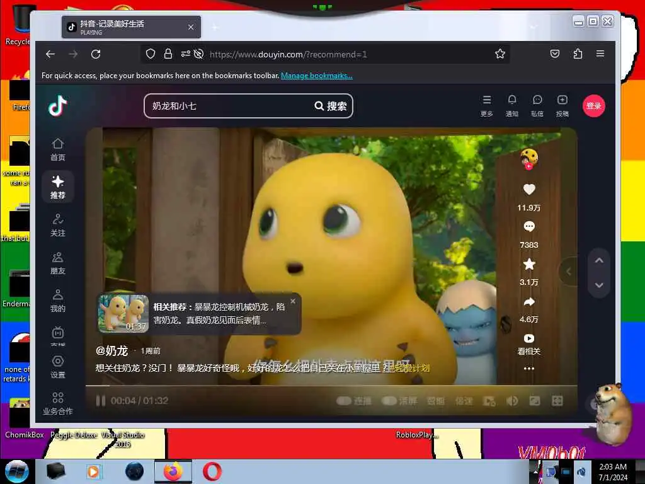
Task: Open a new tab with plus button
Action: (215, 28)
